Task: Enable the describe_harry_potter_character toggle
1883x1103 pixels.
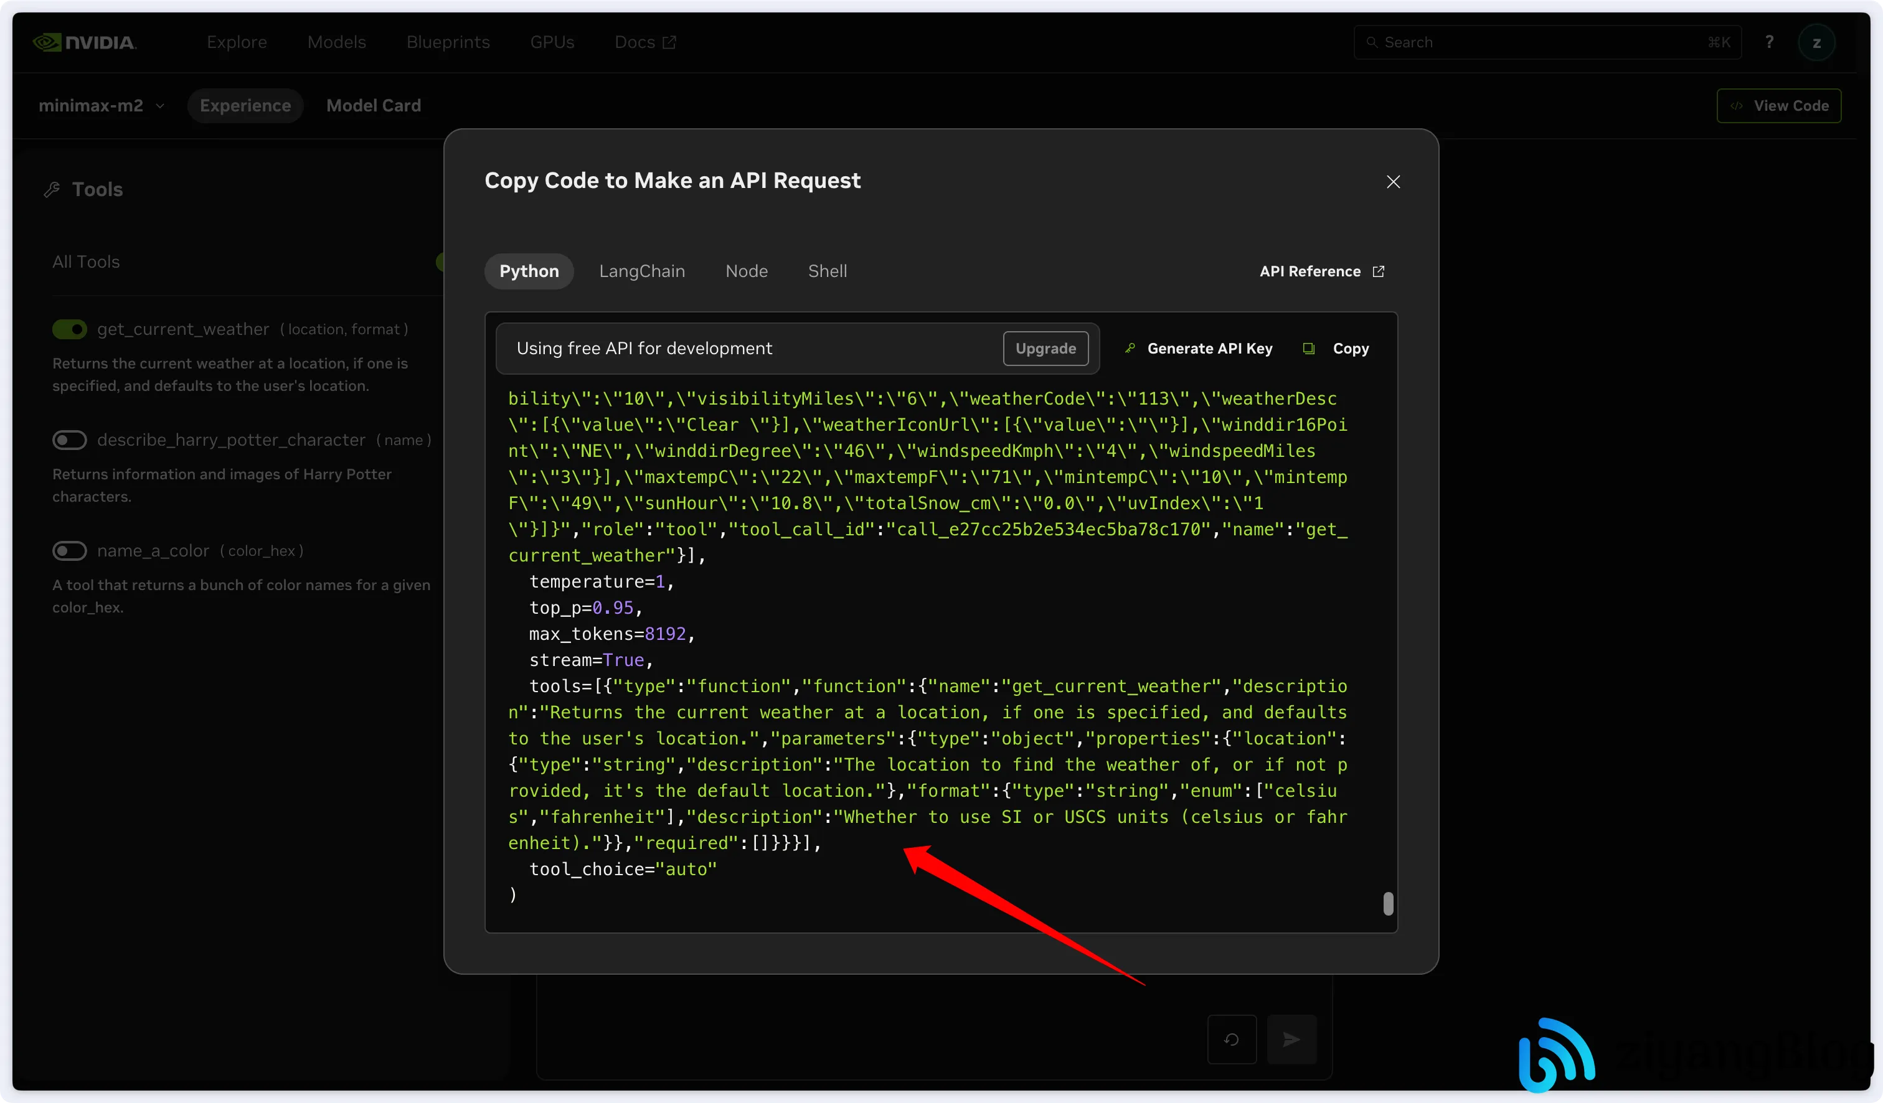Action: tap(70, 440)
